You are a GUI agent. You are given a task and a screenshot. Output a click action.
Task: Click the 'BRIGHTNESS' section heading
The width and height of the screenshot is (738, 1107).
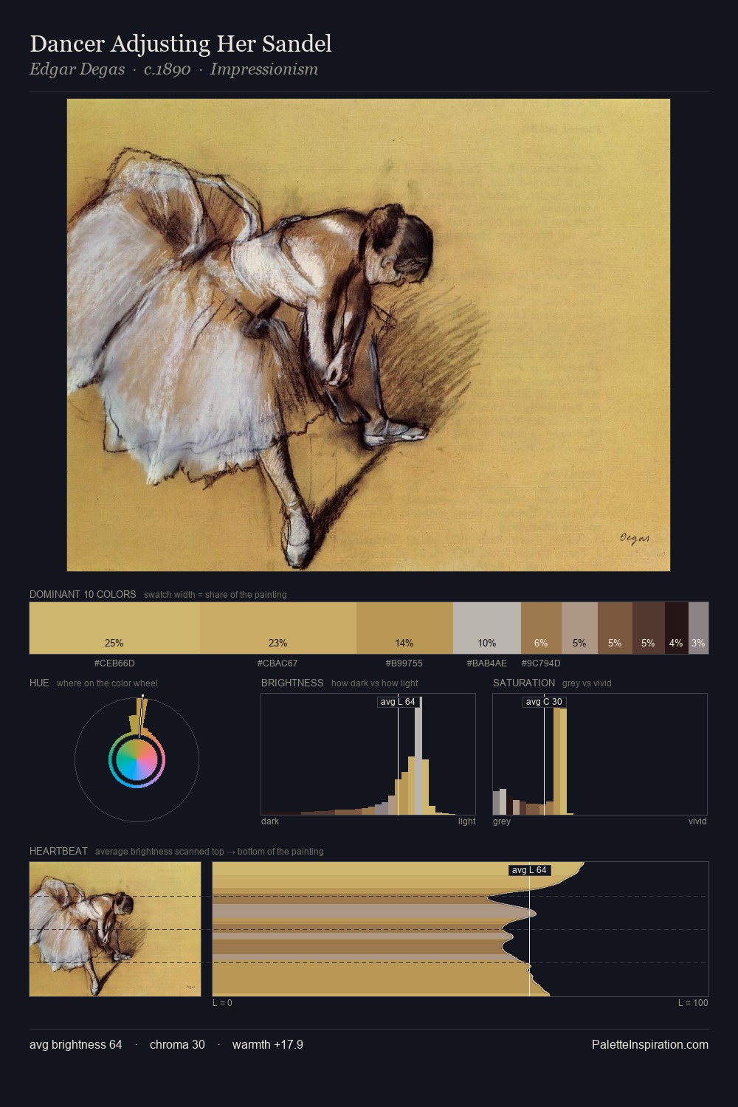click(x=292, y=683)
